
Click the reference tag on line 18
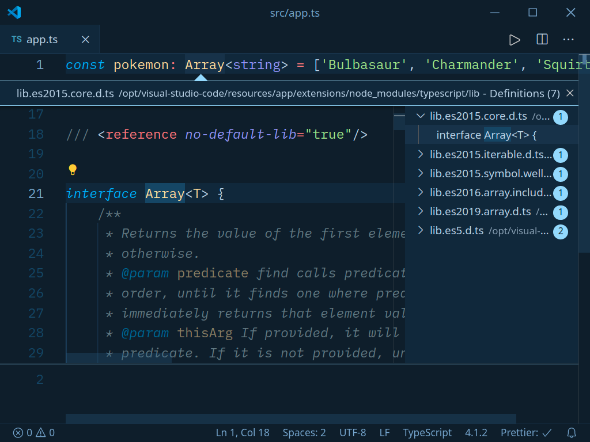point(233,134)
